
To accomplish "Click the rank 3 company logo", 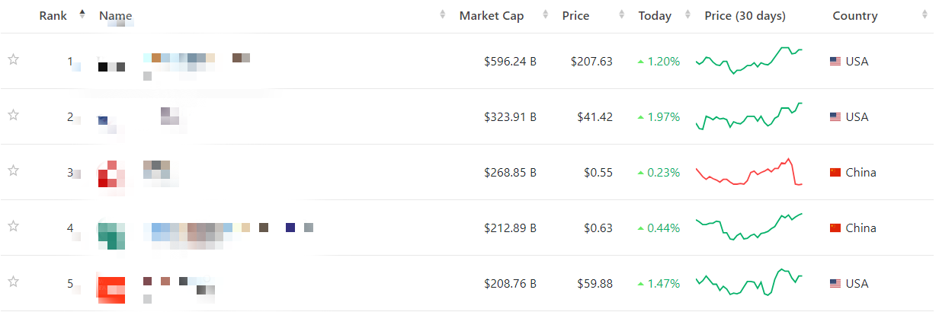I will coord(111,174).
